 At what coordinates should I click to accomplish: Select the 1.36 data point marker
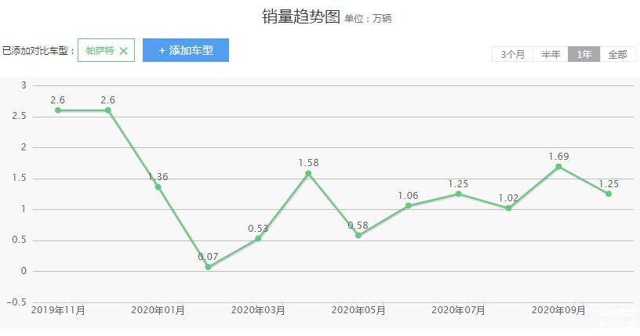click(x=158, y=187)
